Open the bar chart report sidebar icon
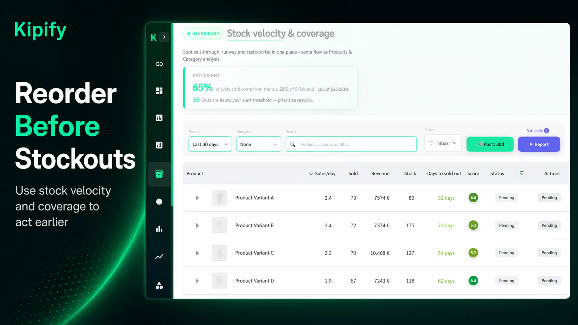The image size is (578, 325). (x=159, y=118)
